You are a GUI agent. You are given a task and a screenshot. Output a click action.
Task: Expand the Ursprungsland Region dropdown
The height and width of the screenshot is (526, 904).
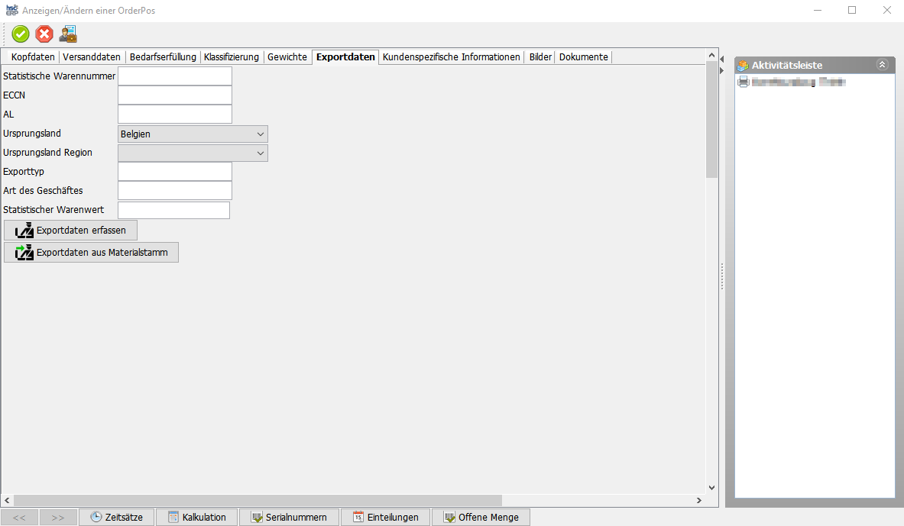tap(193, 153)
